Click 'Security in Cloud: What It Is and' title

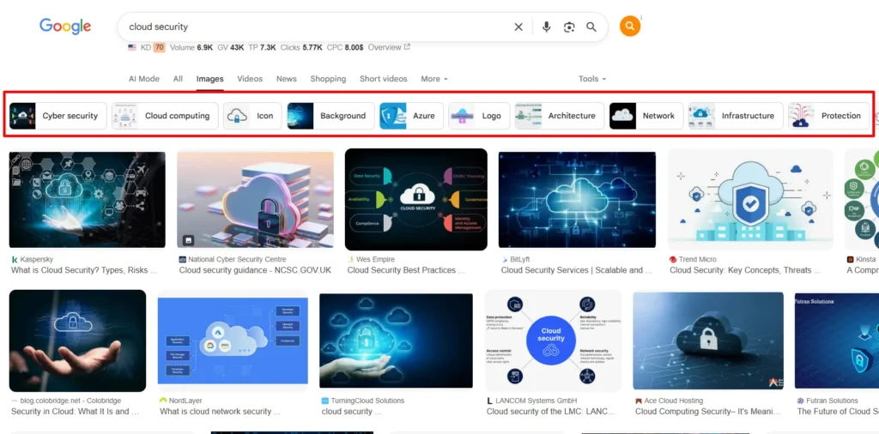coord(75,411)
